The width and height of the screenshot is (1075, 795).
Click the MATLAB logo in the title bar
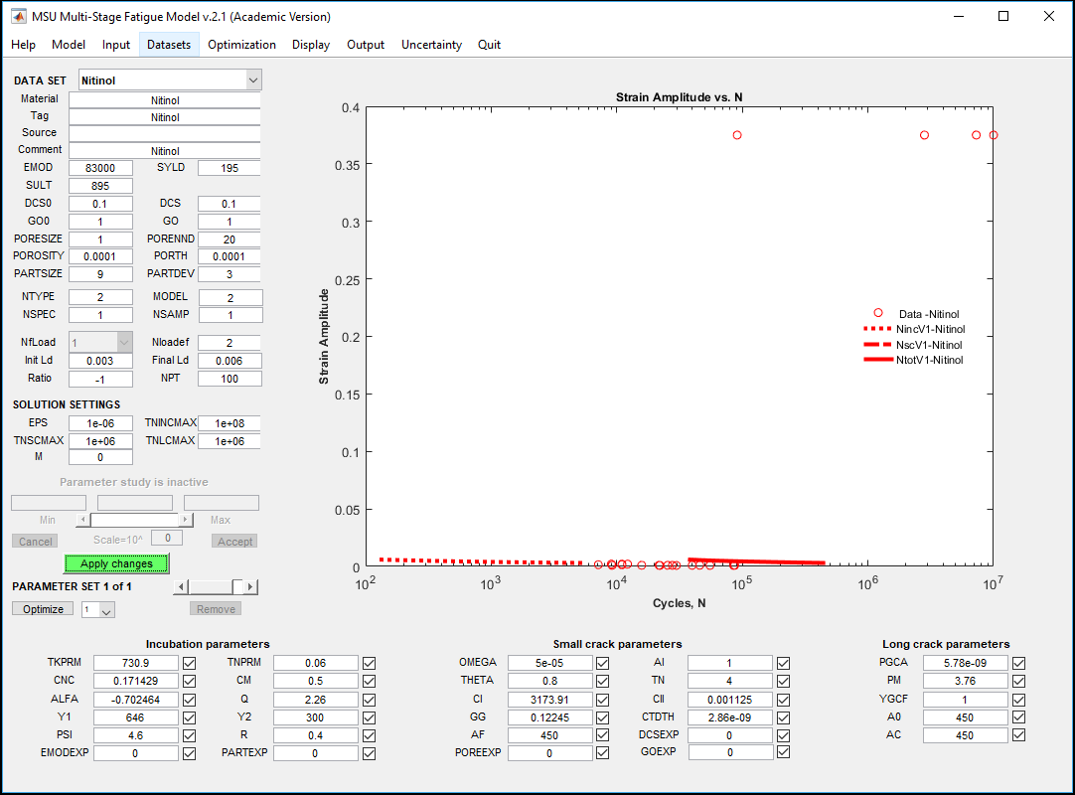pyautogui.click(x=19, y=16)
